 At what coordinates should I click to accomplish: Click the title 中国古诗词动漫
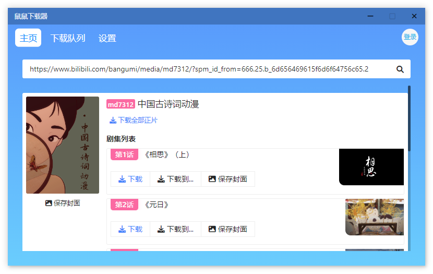(x=168, y=104)
